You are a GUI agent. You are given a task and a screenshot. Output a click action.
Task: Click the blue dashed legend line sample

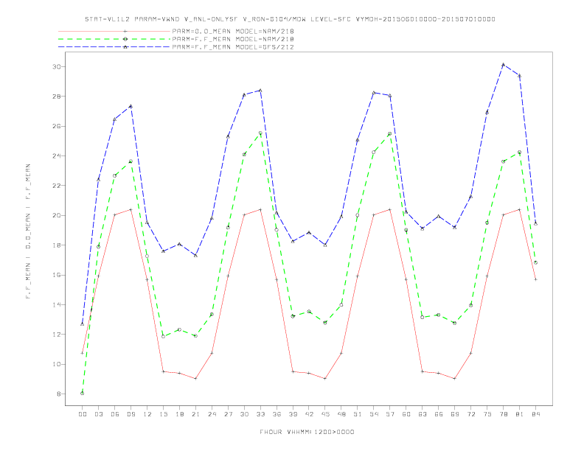114,47
